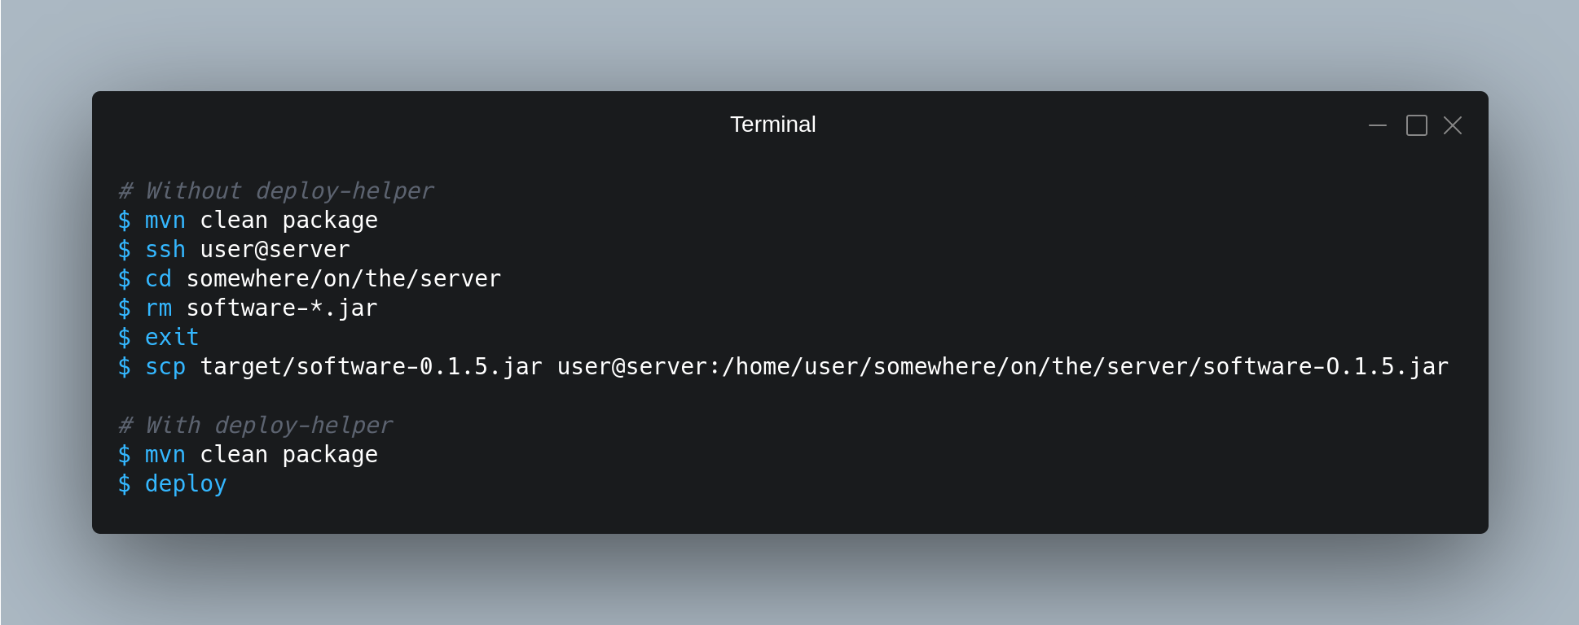This screenshot has height=625, width=1579.
Task: Click the dollar prompt before 'deploy'
Action: tap(125, 484)
